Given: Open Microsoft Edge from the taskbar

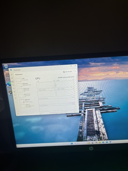Looking at the screenshot, I should click(x=103, y=142).
